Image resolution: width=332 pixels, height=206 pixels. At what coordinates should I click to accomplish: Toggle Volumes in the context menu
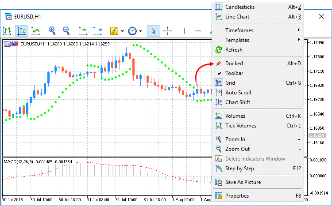click(258, 116)
